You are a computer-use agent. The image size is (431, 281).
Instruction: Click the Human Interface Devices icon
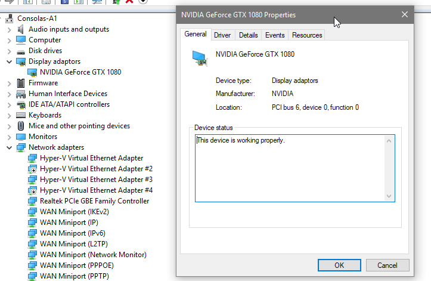tap(21, 94)
